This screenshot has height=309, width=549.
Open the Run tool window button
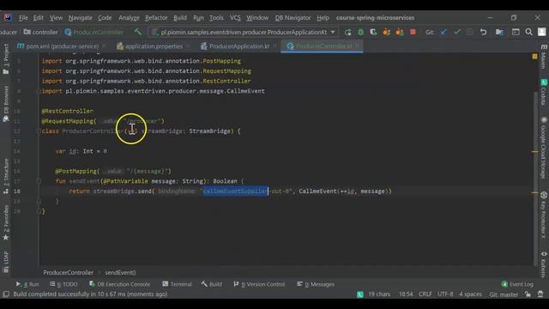(27, 284)
